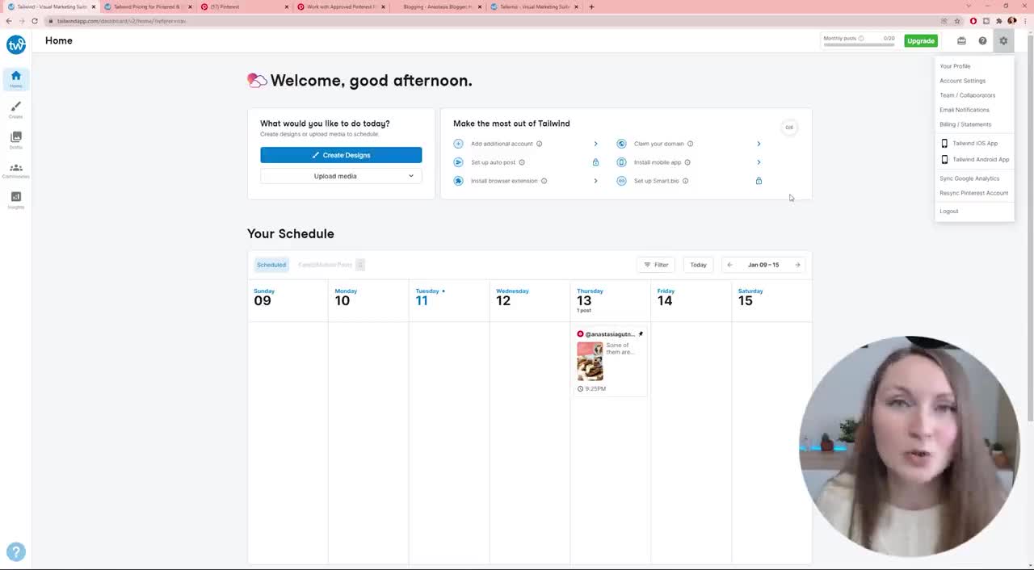Expand arrow for Install mobile app

click(x=759, y=162)
